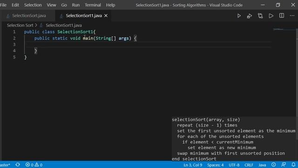The image size is (298, 168).
Task: Click the word main in line 2
Action: (88, 38)
